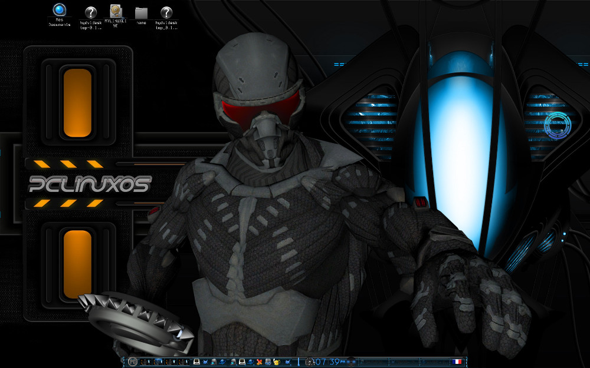Click the blue circular widget on the wallpaper's right side

tap(558, 125)
